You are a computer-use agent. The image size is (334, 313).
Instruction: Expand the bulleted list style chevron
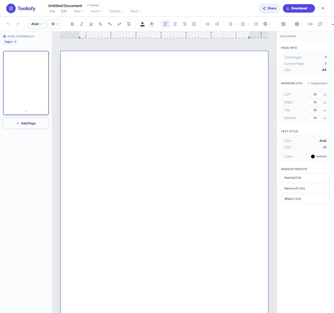pos(236,24)
